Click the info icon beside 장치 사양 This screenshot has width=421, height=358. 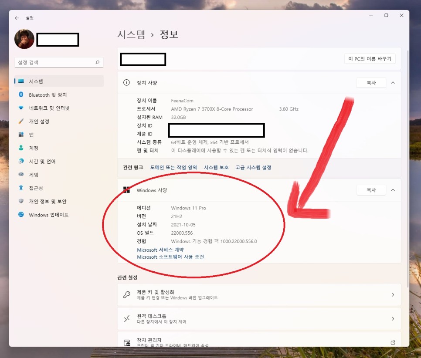(126, 82)
